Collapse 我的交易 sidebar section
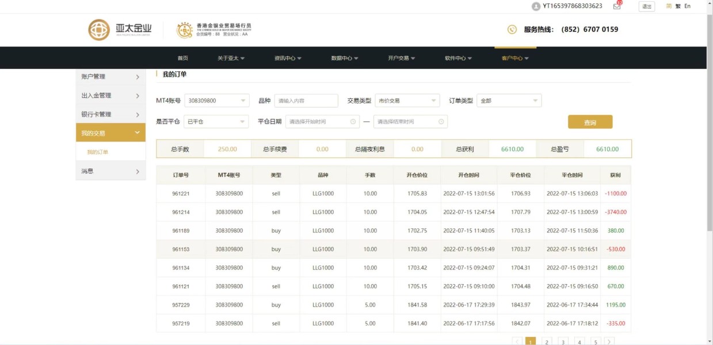The height and width of the screenshot is (345, 713). pyautogui.click(x=110, y=133)
